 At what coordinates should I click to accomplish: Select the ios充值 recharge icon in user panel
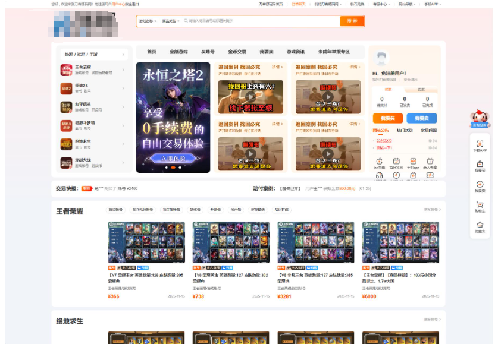[x=378, y=160]
